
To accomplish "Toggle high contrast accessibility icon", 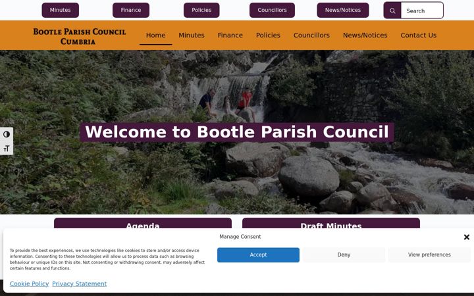I will tap(7, 134).
